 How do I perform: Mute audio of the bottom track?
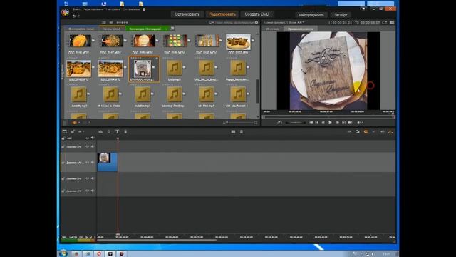[93, 191]
